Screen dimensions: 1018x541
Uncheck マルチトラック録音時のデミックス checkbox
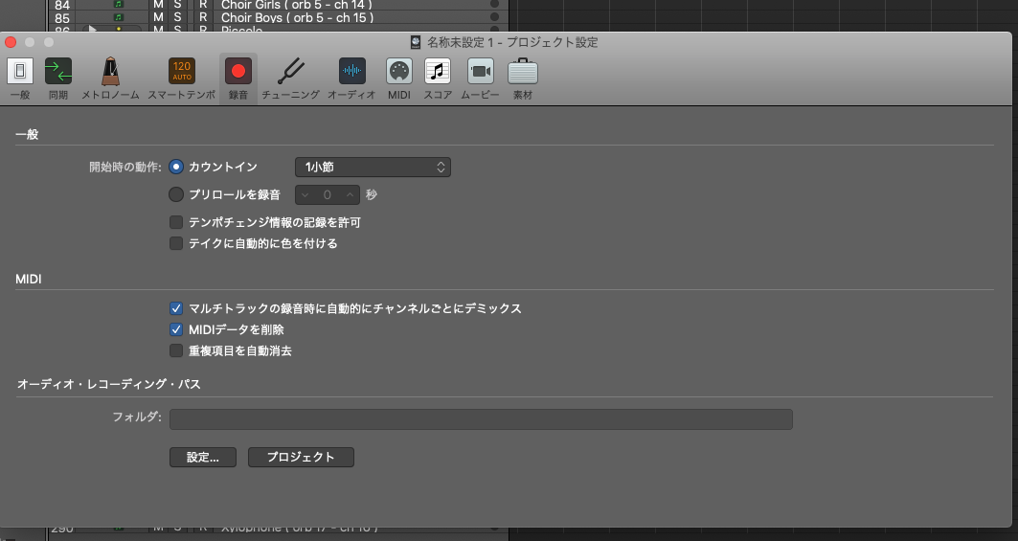pyautogui.click(x=176, y=308)
